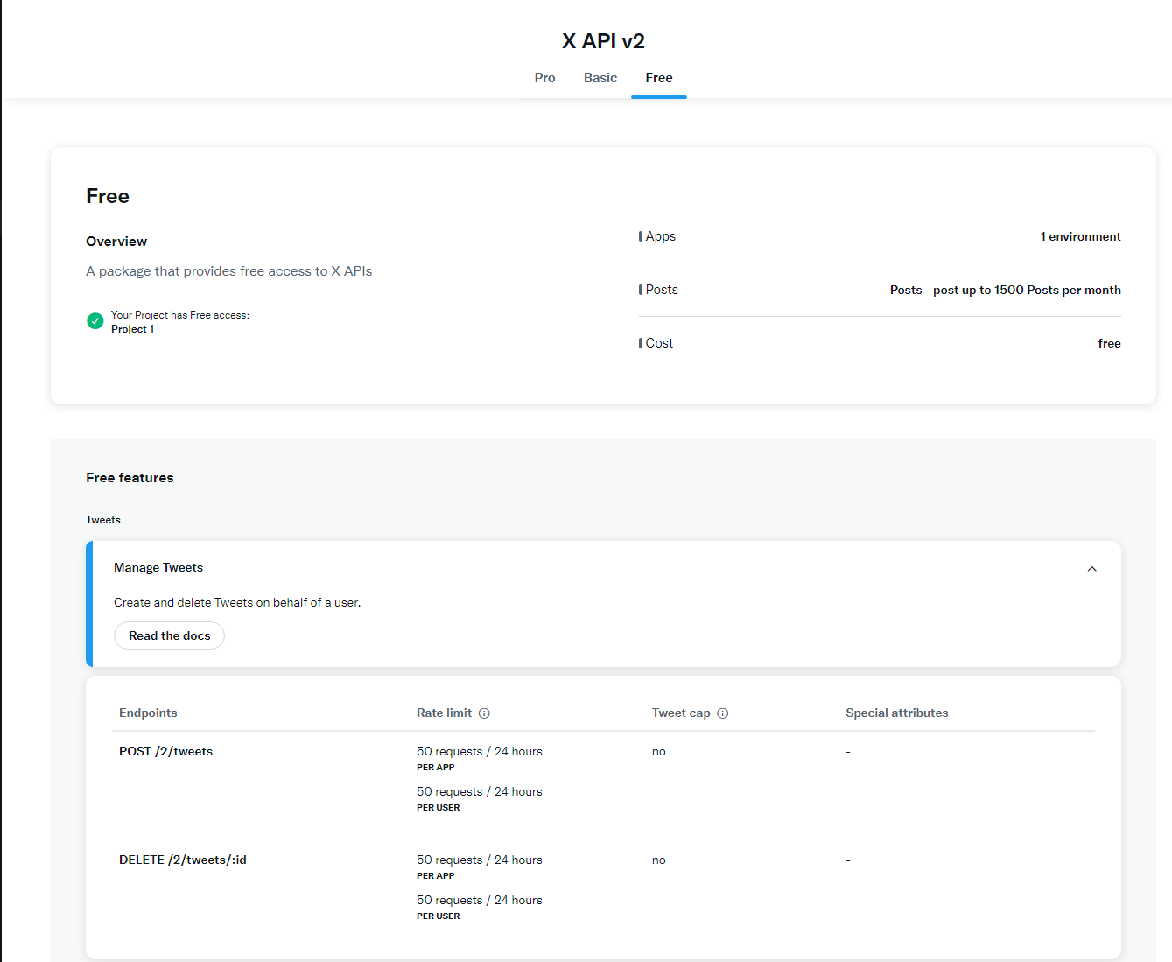This screenshot has width=1172, height=962.
Task: Click the 'Special attributes' column header
Action: 897,713
